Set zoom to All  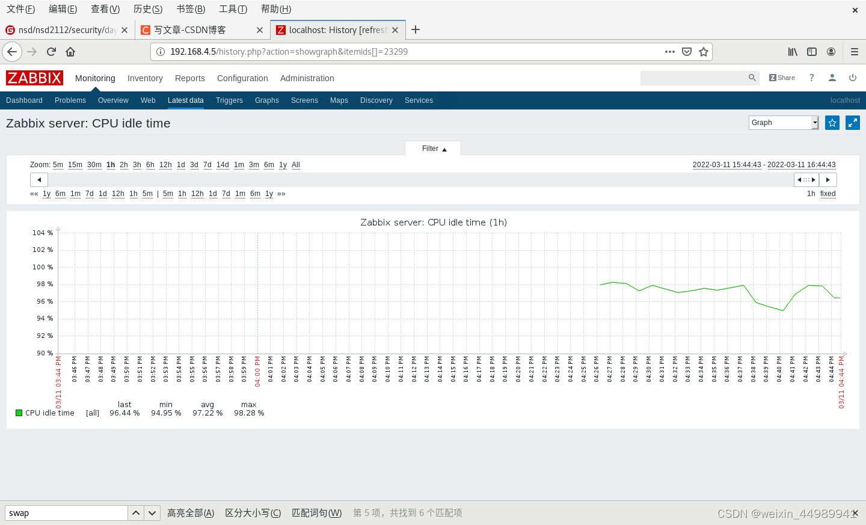(x=296, y=165)
